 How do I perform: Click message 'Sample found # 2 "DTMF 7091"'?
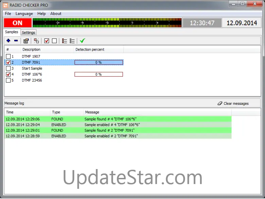[x=109, y=130]
